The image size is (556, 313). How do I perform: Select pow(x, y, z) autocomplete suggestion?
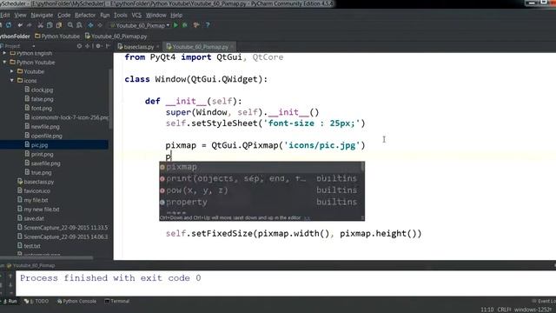click(x=261, y=190)
